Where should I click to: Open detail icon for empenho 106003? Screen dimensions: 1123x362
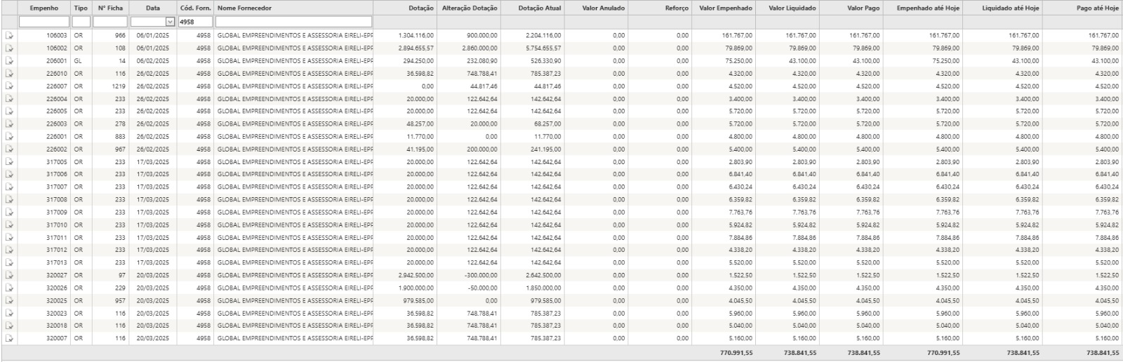9,35
